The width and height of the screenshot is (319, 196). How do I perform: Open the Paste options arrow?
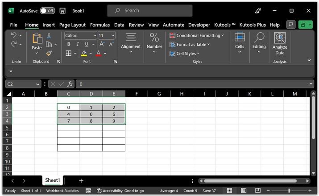pyautogui.click(x=37, y=53)
